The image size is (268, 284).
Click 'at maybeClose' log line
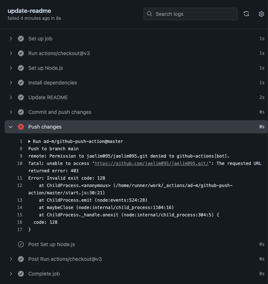coord(106,208)
